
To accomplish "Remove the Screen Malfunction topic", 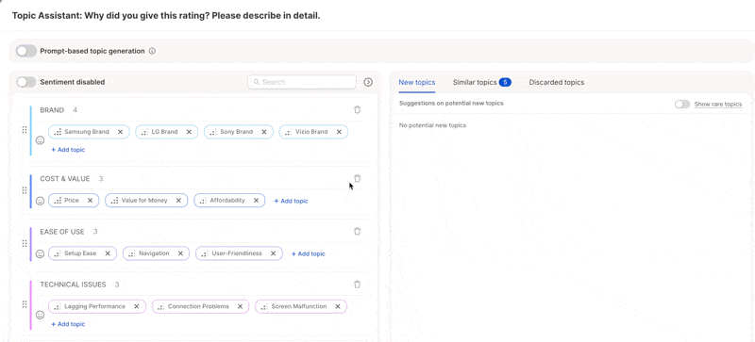I will tap(338, 306).
